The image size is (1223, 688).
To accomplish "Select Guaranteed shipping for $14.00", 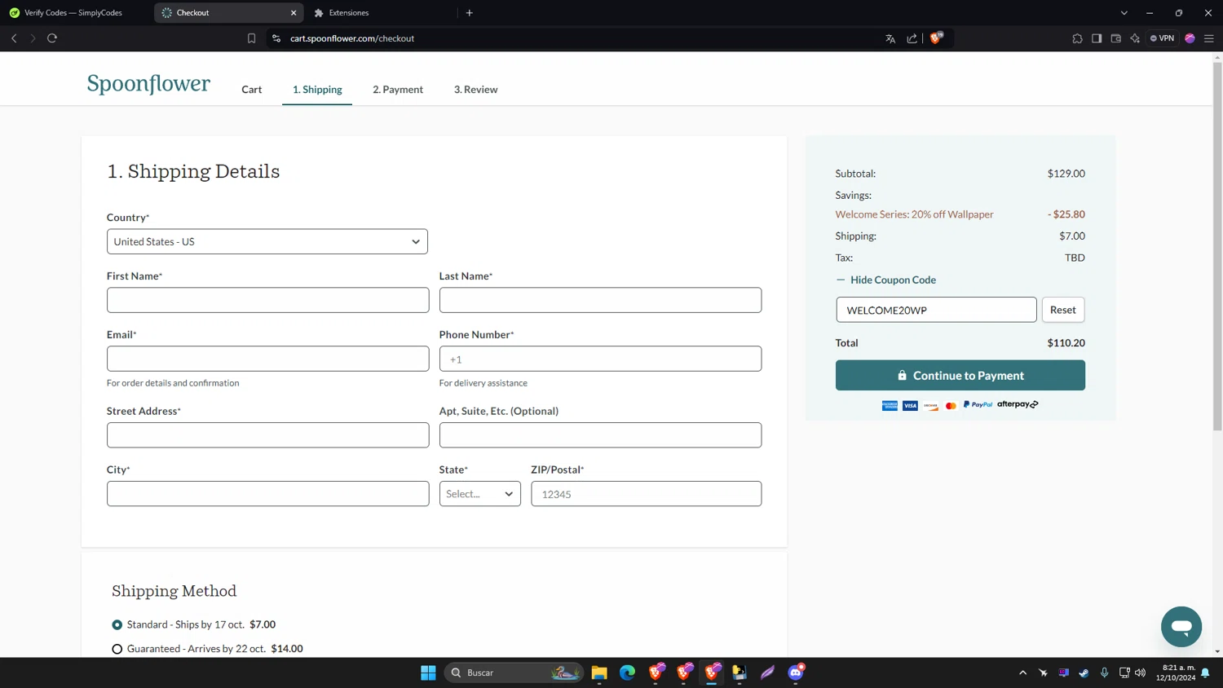I will click(117, 650).
